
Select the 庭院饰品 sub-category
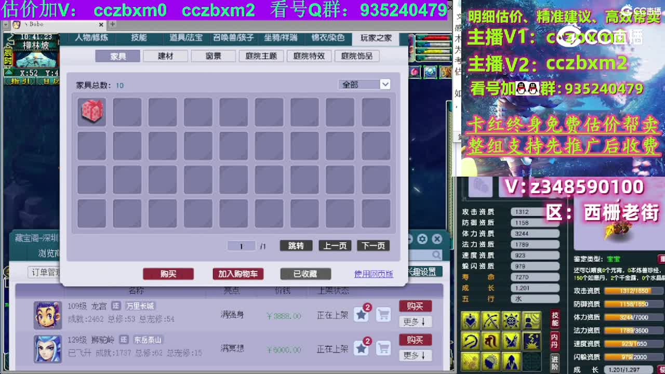click(357, 56)
